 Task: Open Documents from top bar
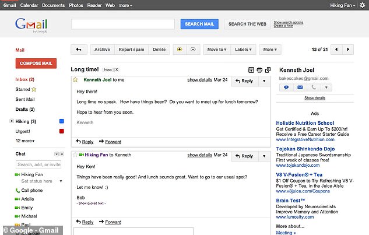pyautogui.click(x=53, y=5)
